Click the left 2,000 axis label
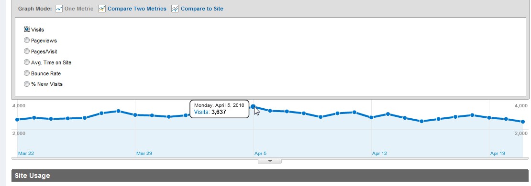This screenshot has height=186, width=531. (19, 134)
